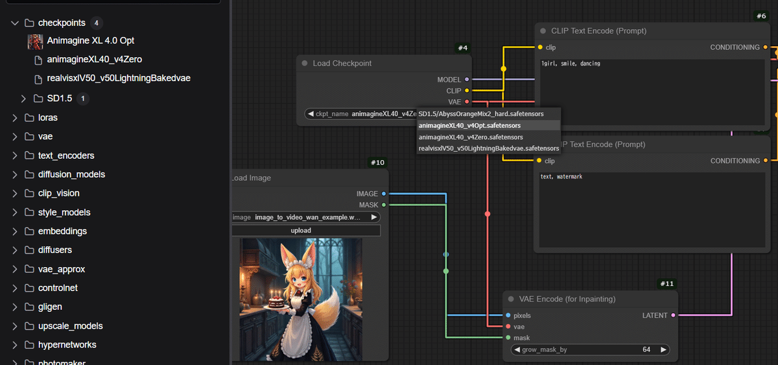The image size is (778, 365).
Task: Expand the diffusion_models folder chevron
Action: tap(15, 174)
